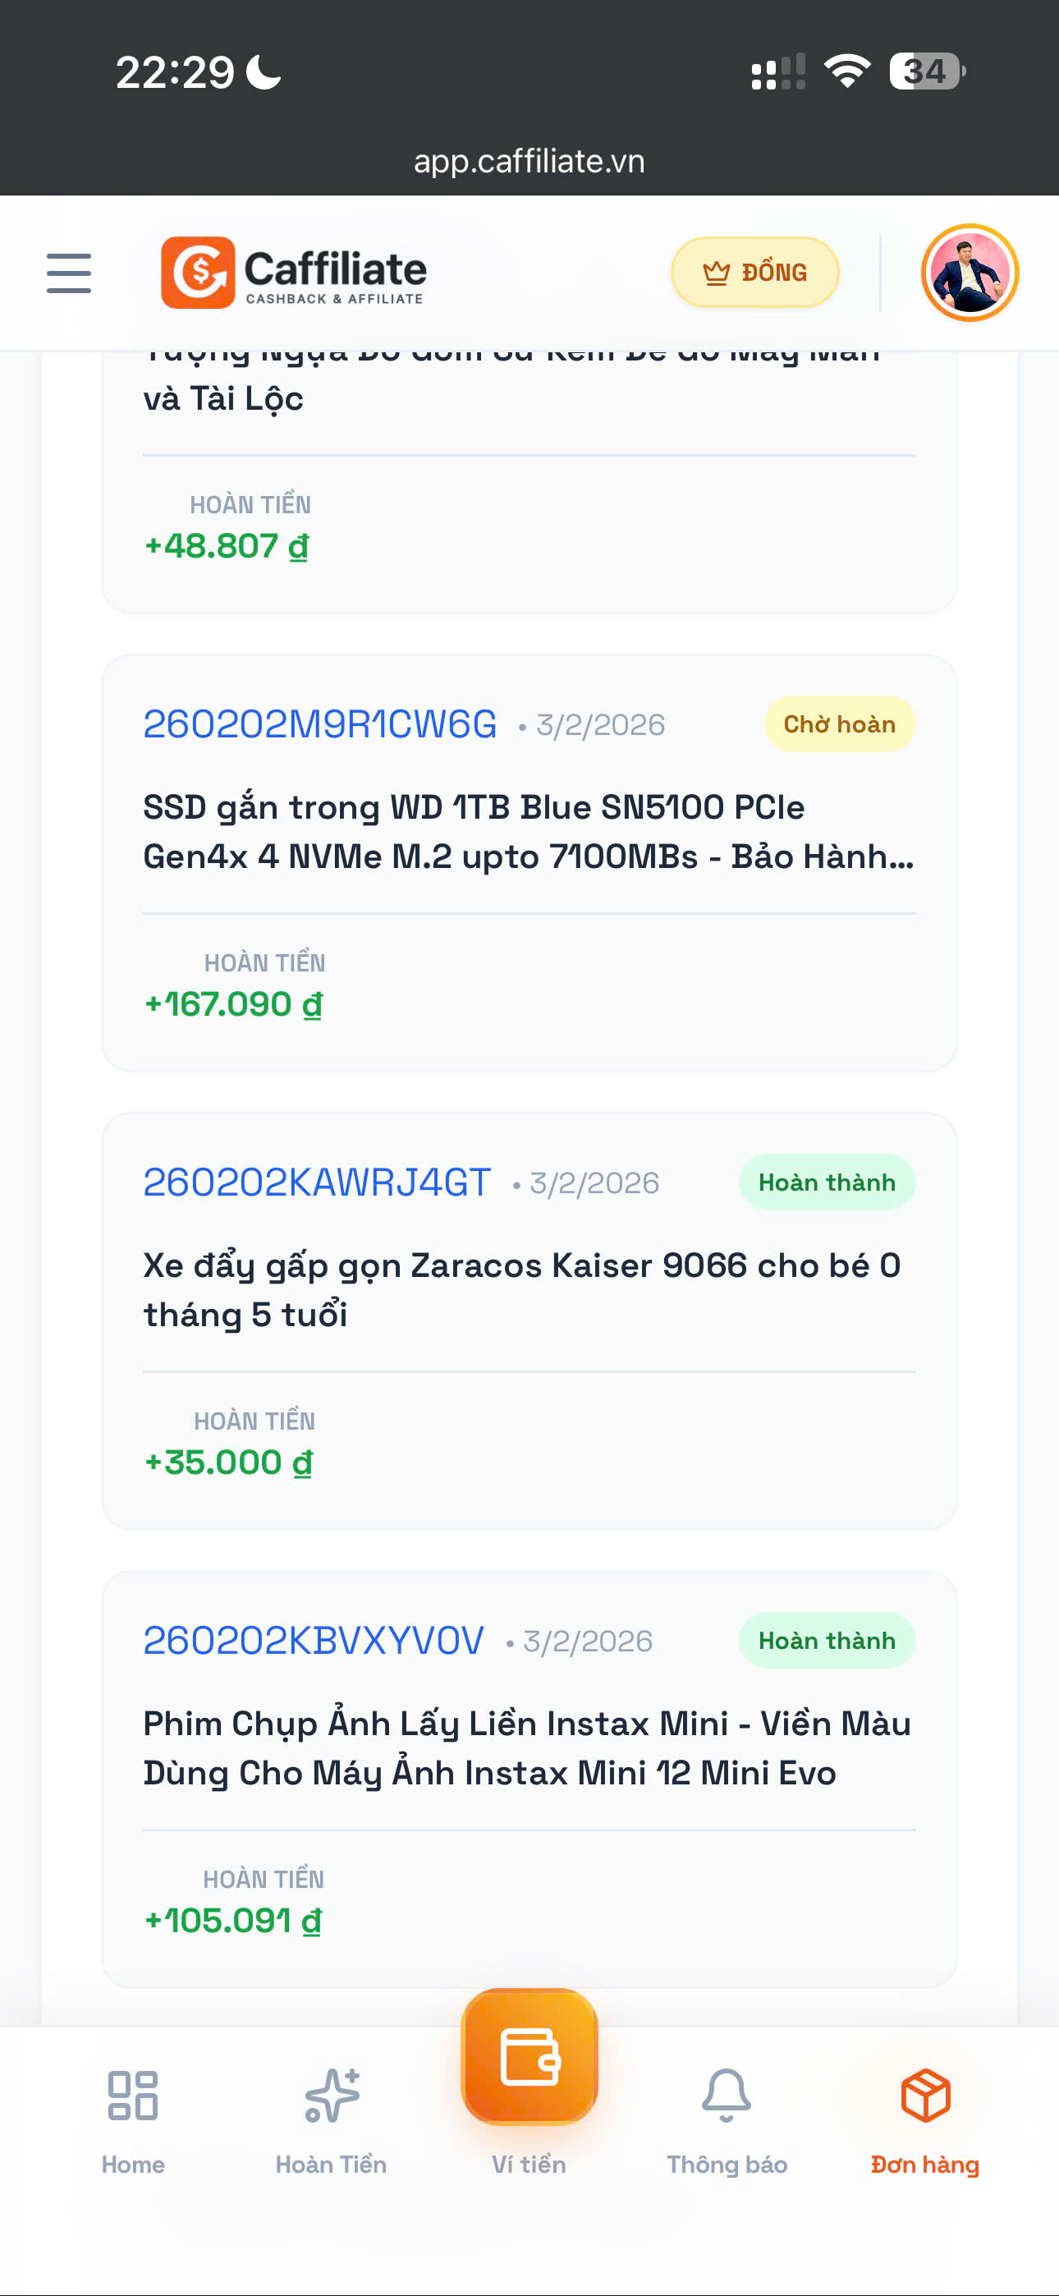This screenshot has width=1059, height=2296.
Task: Open order 260202M9R1CW6G
Action: tap(320, 724)
